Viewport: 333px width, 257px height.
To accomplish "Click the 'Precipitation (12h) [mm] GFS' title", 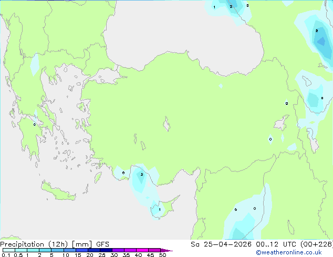I will click(x=55, y=244).
